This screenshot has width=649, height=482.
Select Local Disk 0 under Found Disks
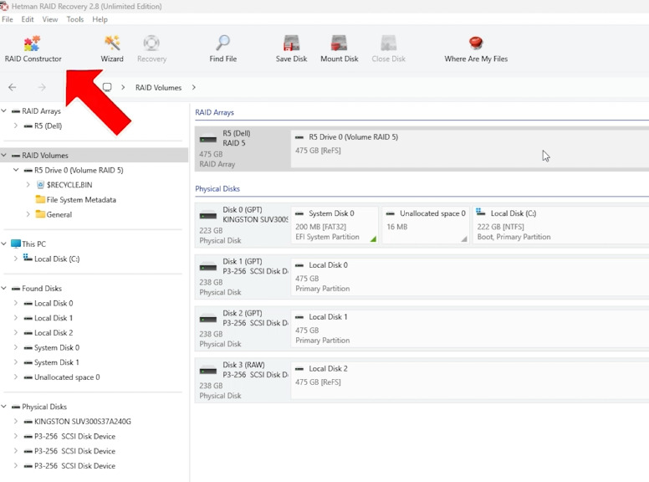pyautogui.click(x=54, y=303)
